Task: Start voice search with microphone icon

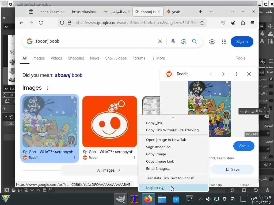Action: [x=173, y=41]
